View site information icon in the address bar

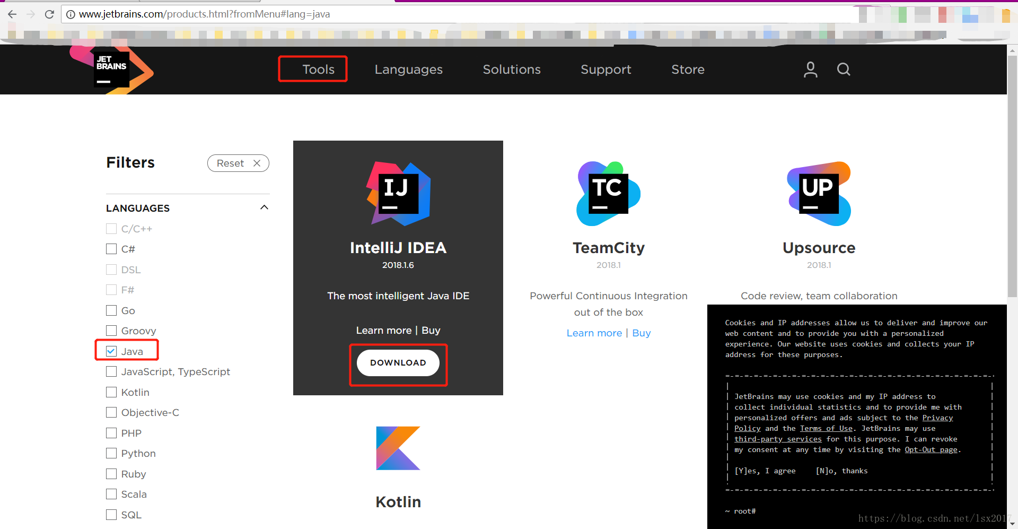coord(71,14)
